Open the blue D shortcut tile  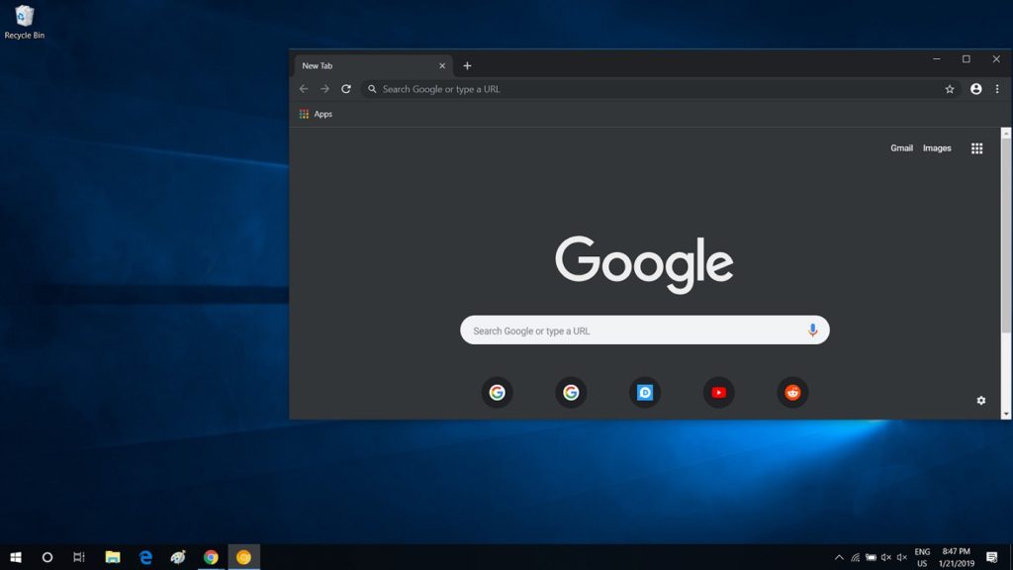645,392
